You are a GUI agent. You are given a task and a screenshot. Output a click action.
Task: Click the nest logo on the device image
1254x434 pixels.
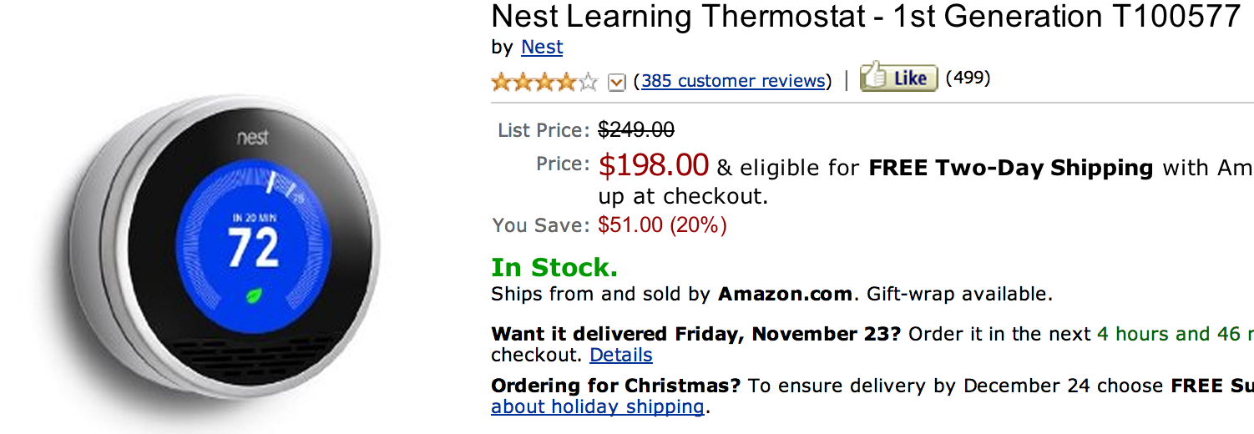point(251,137)
